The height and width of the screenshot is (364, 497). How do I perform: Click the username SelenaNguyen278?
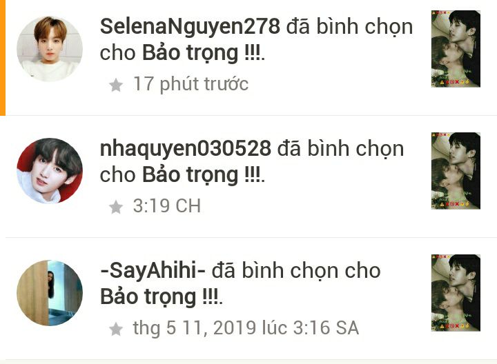(x=191, y=27)
